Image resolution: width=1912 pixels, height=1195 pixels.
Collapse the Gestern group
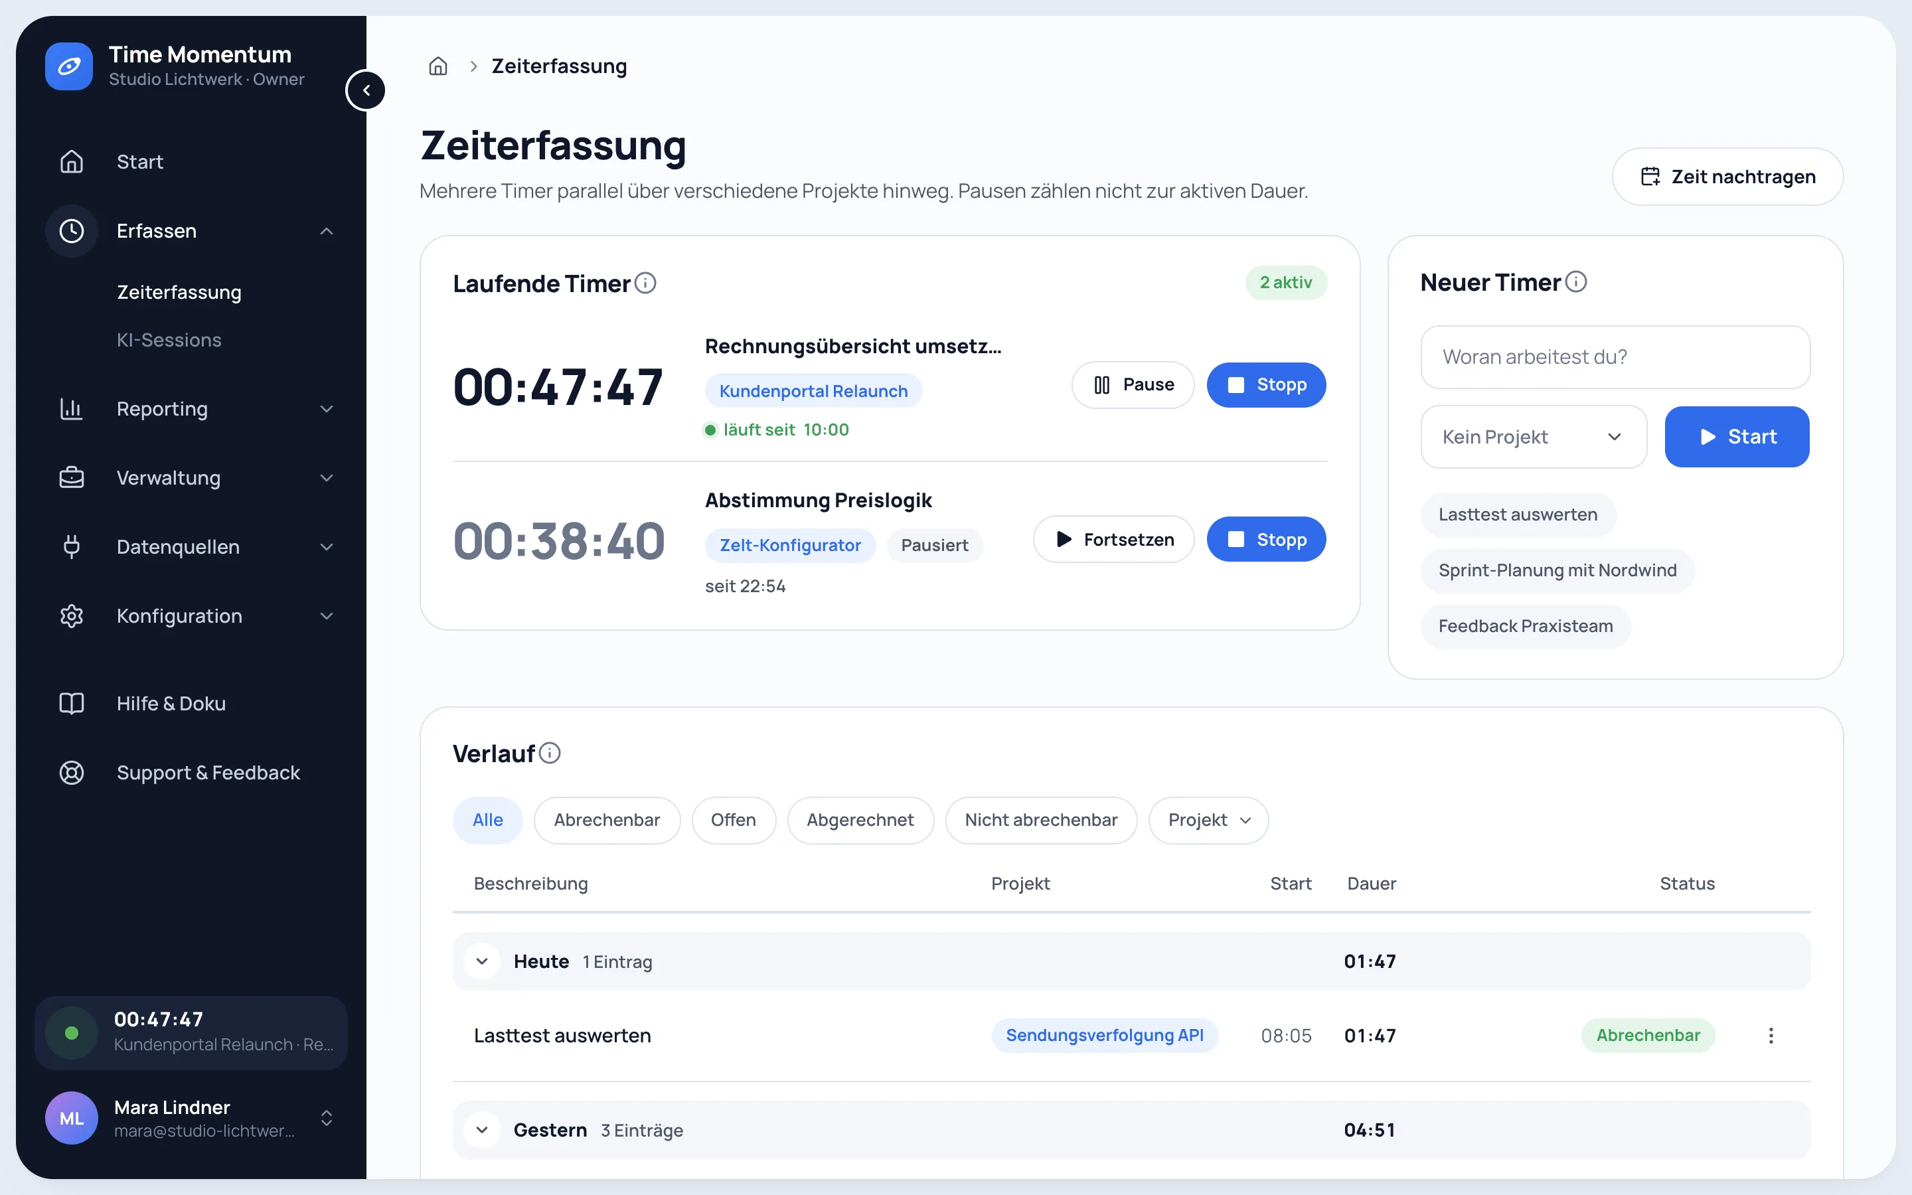pyautogui.click(x=482, y=1129)
